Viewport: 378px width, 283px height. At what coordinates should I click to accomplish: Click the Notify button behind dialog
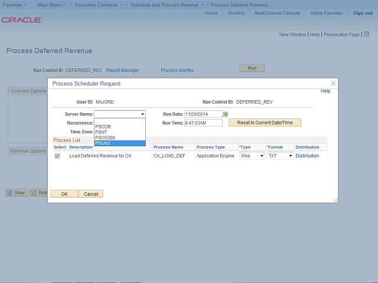38,193
